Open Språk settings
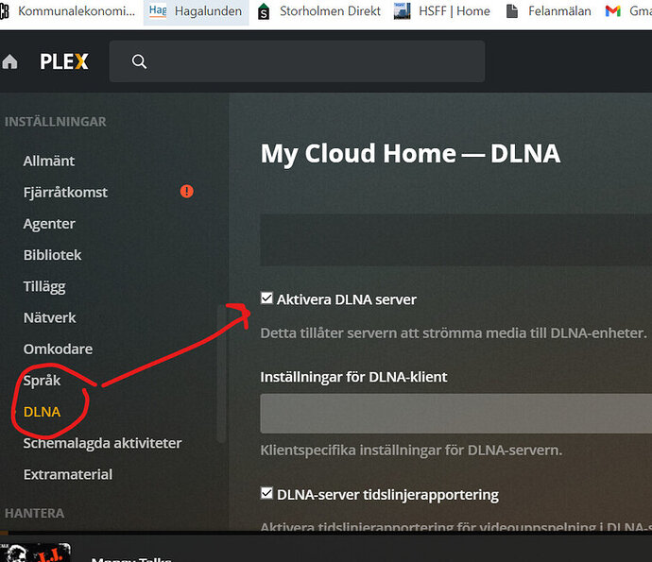Screen dimensions: 652x562 tap(42, 381)
